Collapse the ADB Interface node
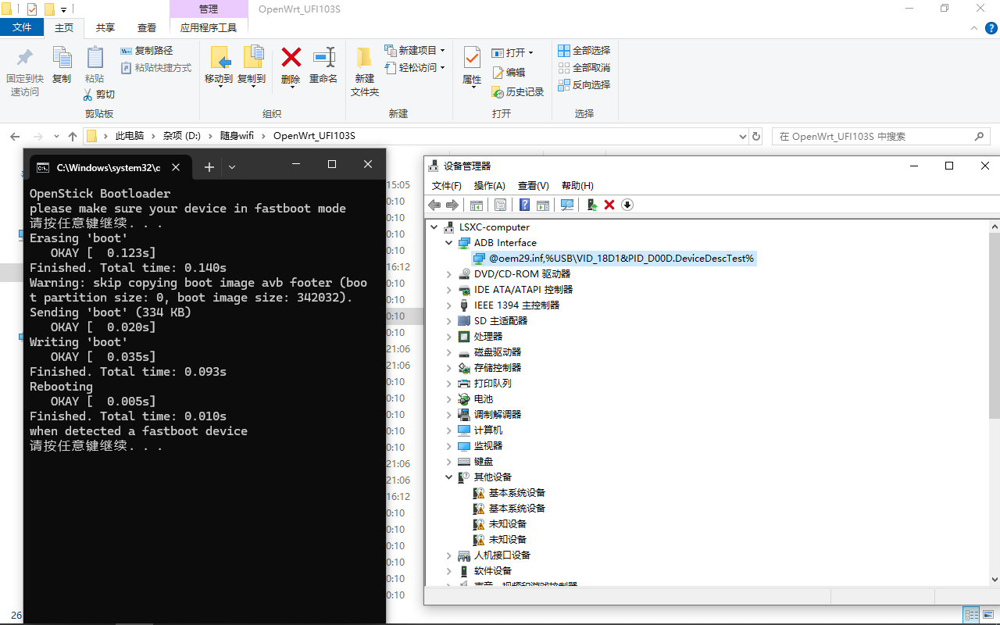 pos(449,243)
